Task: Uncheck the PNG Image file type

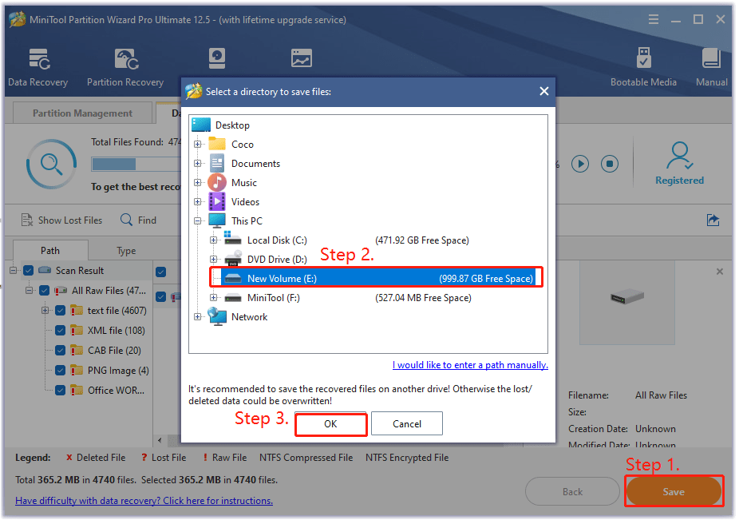Action: tap(59, 370)
